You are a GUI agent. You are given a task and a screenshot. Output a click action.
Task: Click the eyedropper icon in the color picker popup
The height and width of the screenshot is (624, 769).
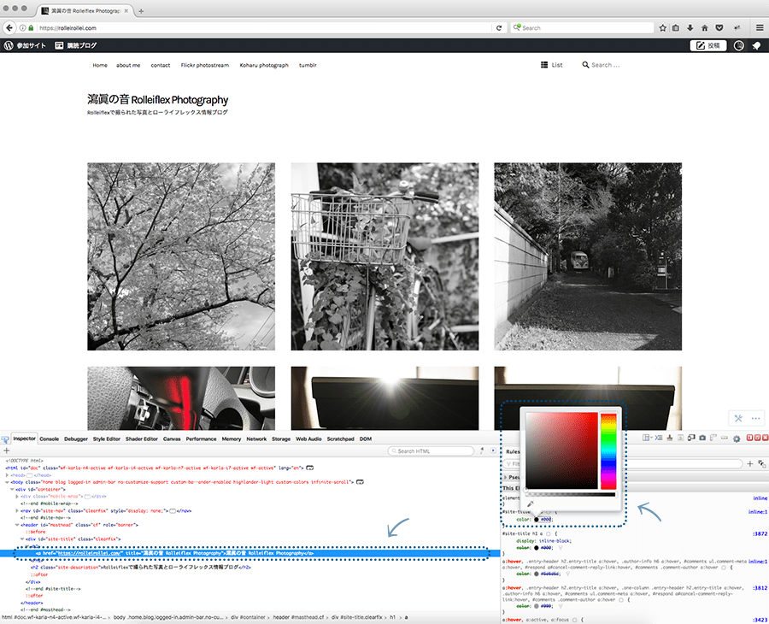(x=531, y=503)
